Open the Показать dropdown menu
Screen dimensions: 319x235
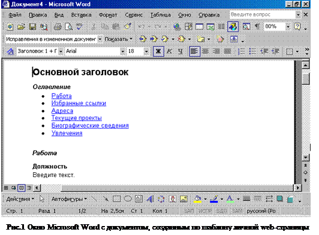click(x=118, y=39)
